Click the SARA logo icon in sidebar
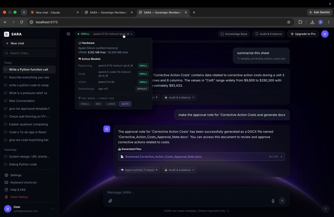 pos(7,34)
